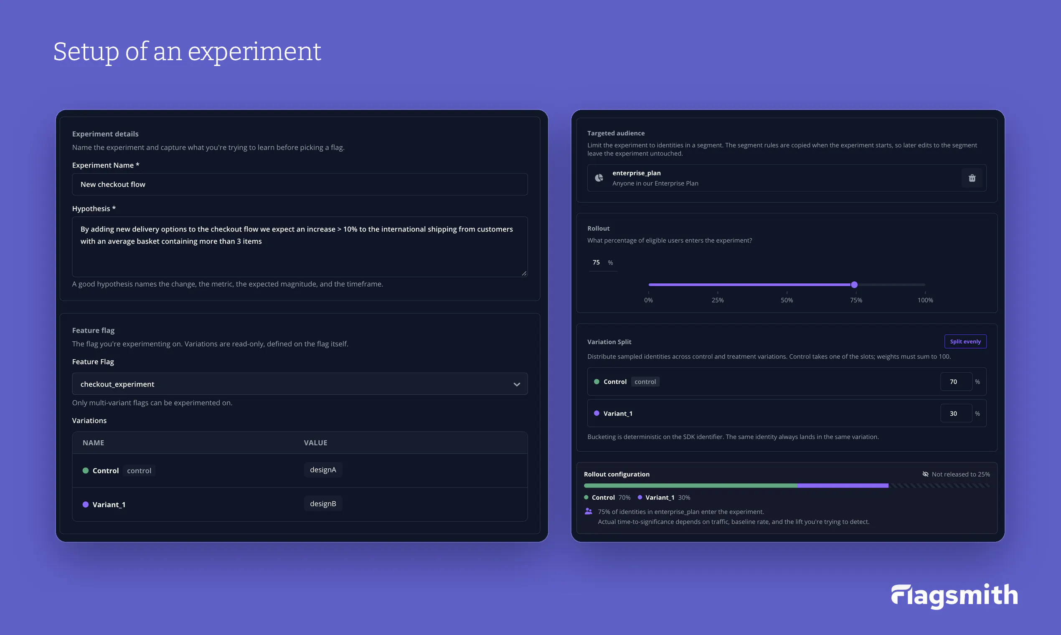
Task: Click the hidden-eye icon beside Not released
Action: (925, 474)
